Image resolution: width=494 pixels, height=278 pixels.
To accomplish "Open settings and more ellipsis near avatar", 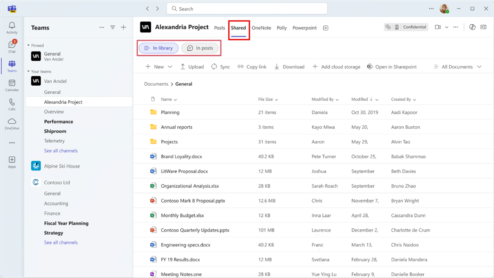I will tap(431, 9).
